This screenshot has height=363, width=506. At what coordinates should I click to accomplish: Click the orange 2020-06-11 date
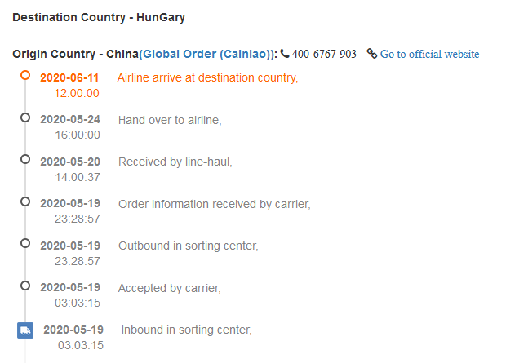click(70, 78)
